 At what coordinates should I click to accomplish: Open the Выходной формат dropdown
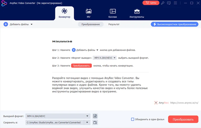[58, 116]
